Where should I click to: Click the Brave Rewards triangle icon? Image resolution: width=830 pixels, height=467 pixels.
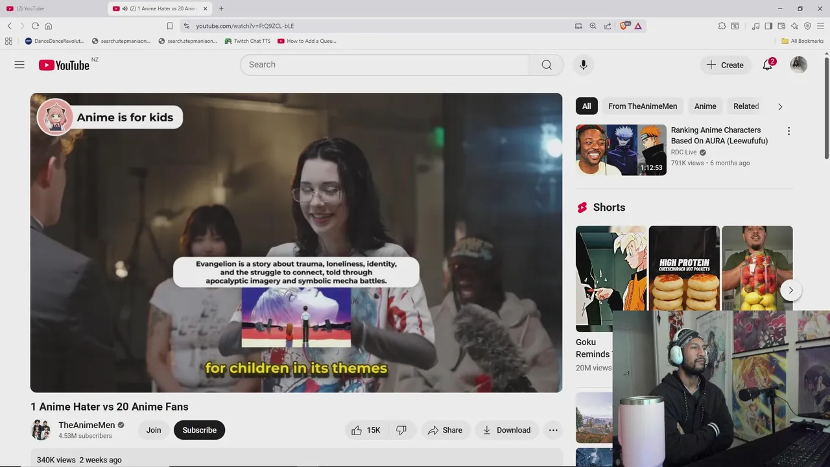click(638, 26)
